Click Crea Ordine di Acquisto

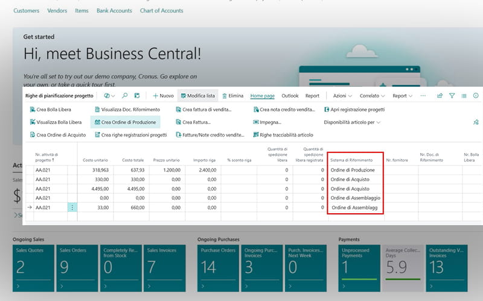pyautogui.click(x=57, y=135)
